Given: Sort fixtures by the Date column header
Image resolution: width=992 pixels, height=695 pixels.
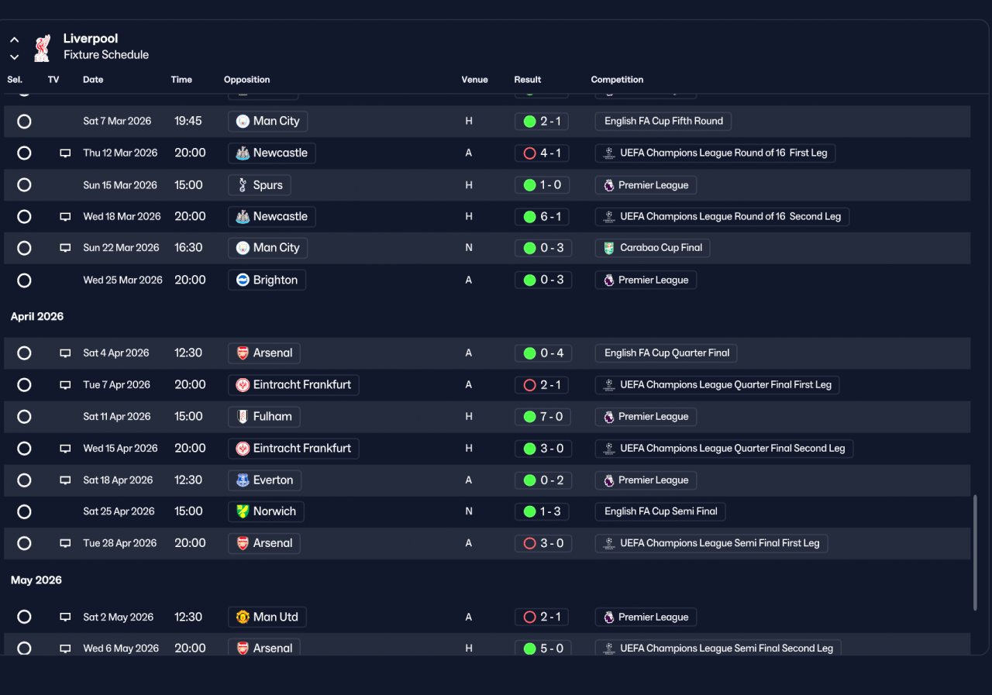Looking at the screenshot, I should 93,80.
